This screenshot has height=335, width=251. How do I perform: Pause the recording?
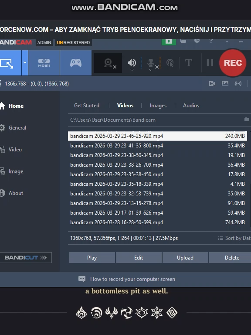(x=210, y=63)
